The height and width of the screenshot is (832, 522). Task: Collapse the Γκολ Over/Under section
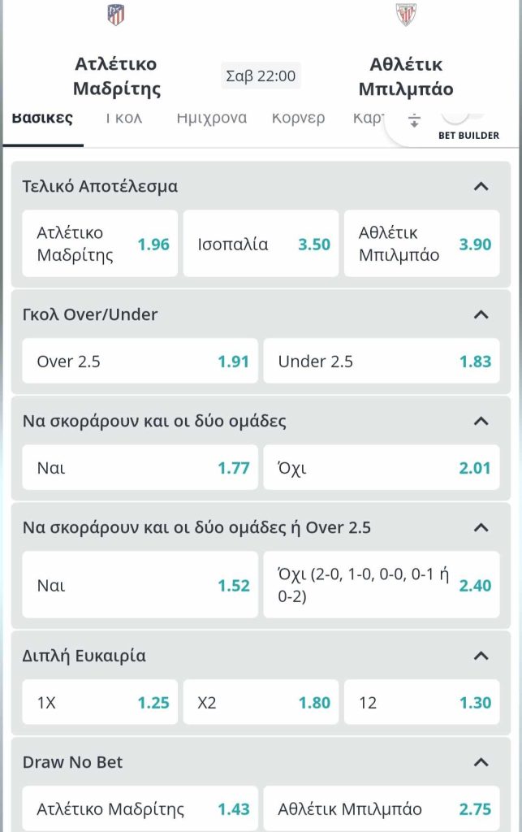[x=481, y=314]
